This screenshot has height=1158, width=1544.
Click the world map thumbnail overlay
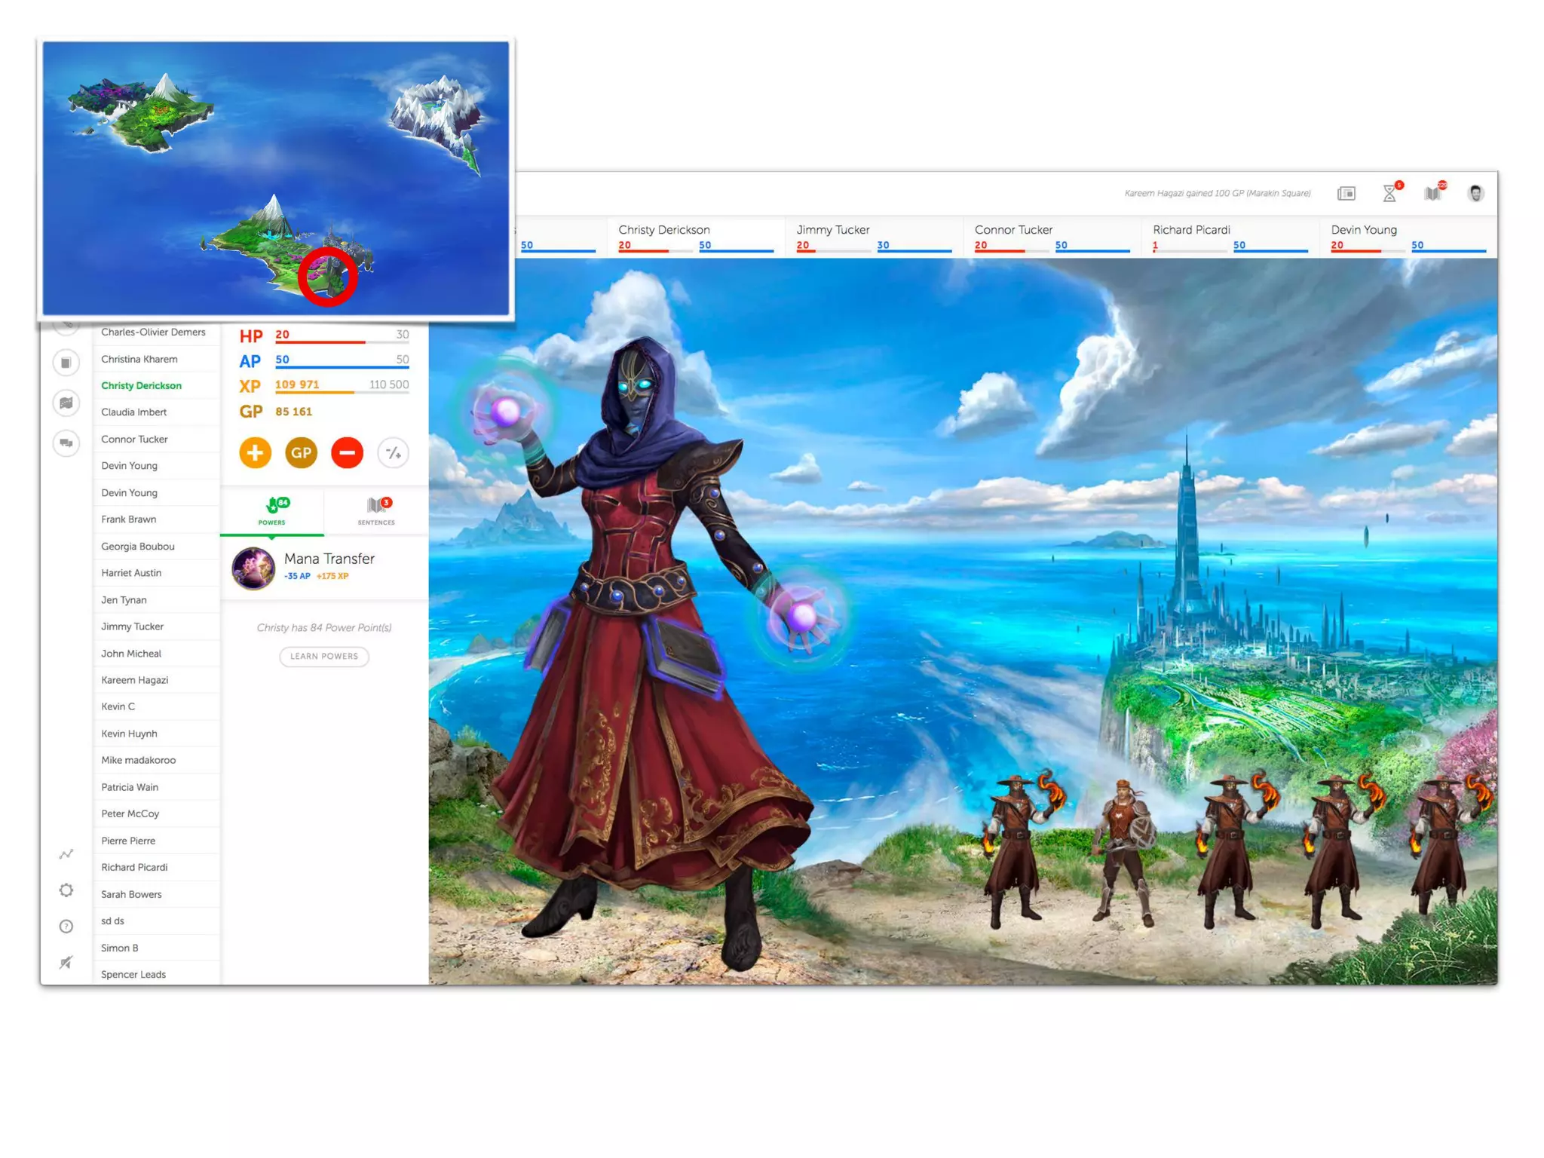pyautogui.click(x=276, y=178)
